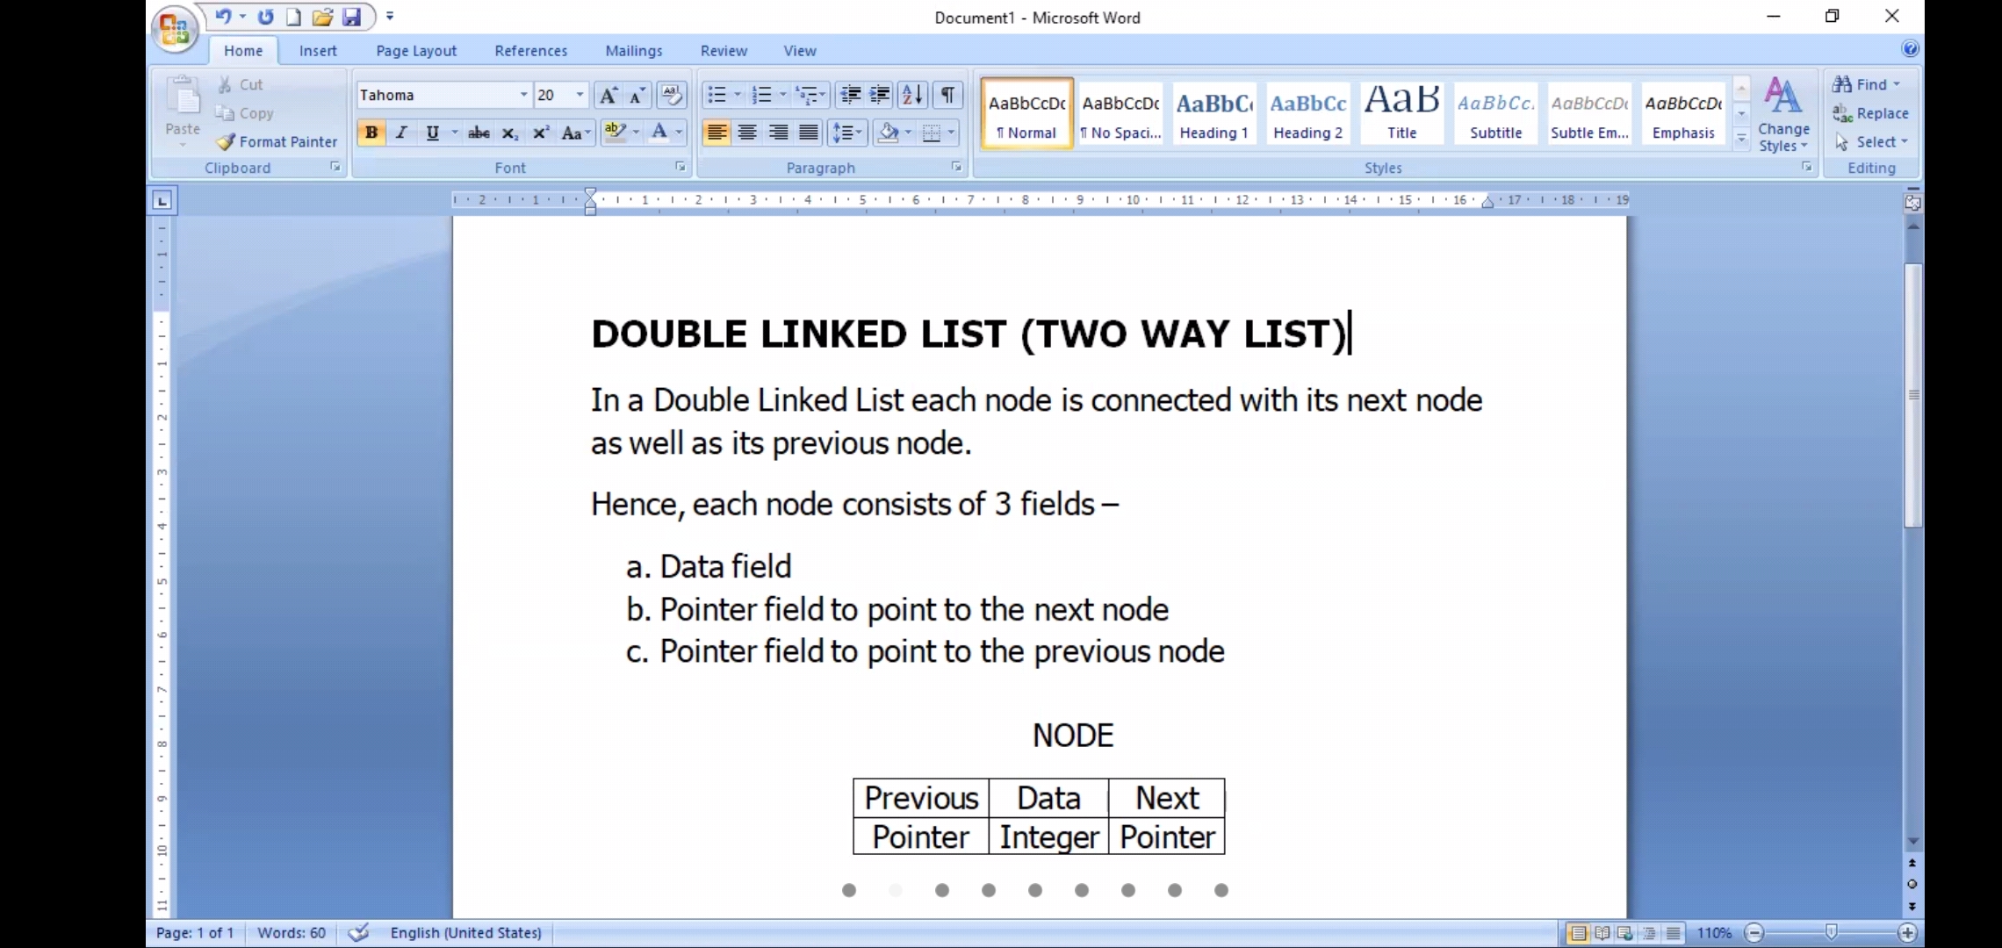Toggle Bold formatting off
This screenshot has height=948, width=2002.
click(x=371, y=133)
